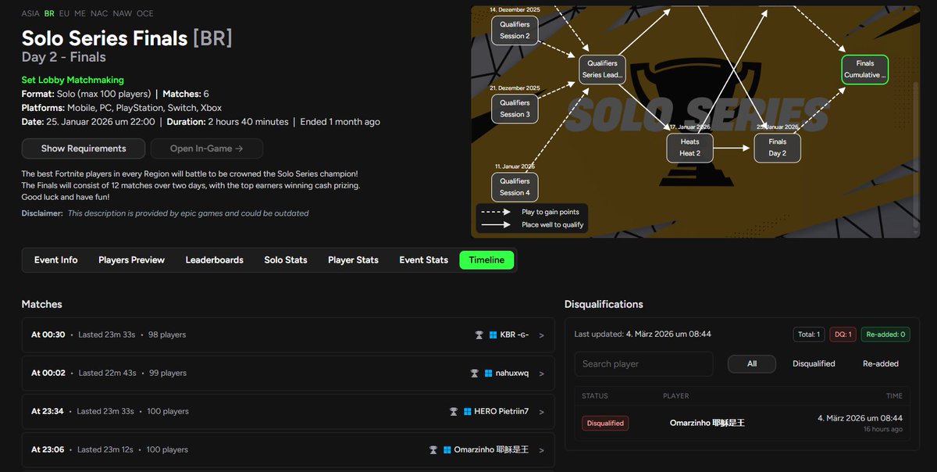Click the trophy icon beside KBR -G-
The width and height of the screenshot is (937, 472).
[x=479, y=334]
